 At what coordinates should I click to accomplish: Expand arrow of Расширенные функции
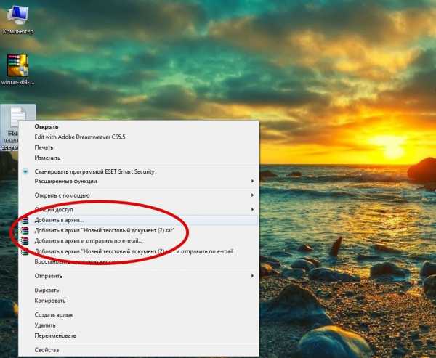[x=252, y=181]
